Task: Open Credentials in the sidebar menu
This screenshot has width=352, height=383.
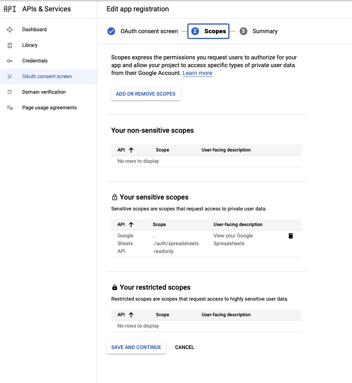Action: [x=35, y=61]
